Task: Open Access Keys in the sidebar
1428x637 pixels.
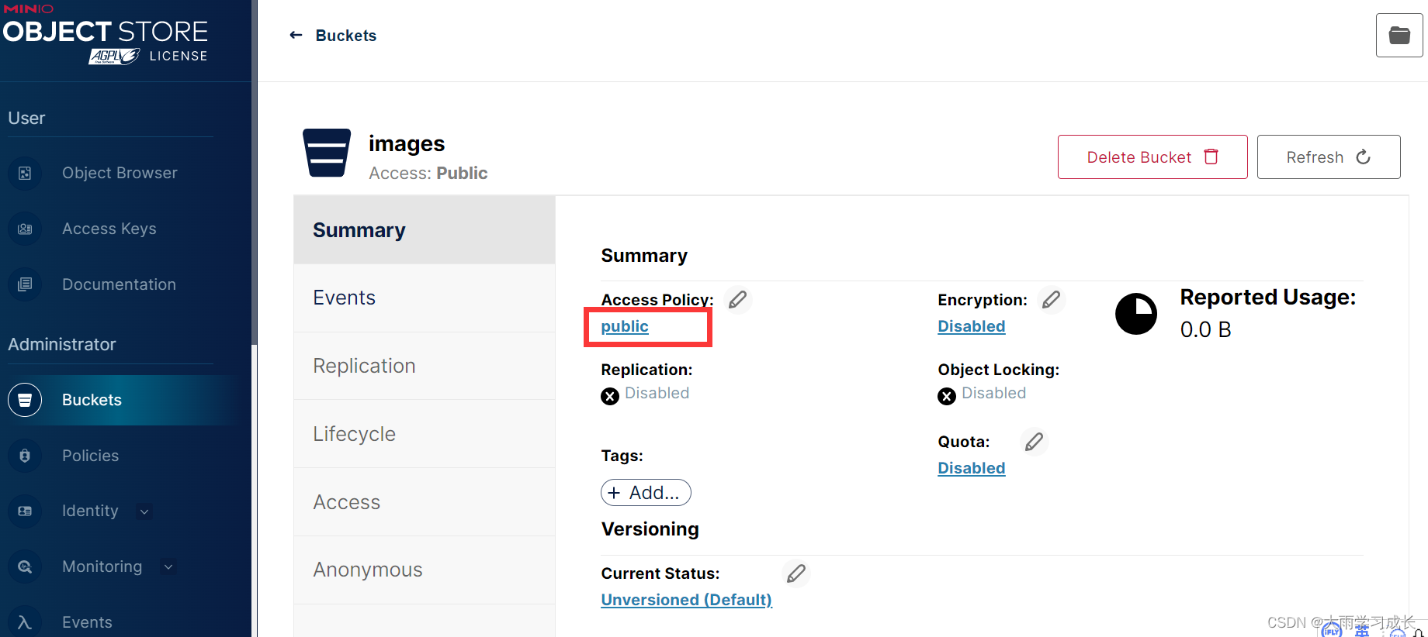Action: click(x=109, y=229)
